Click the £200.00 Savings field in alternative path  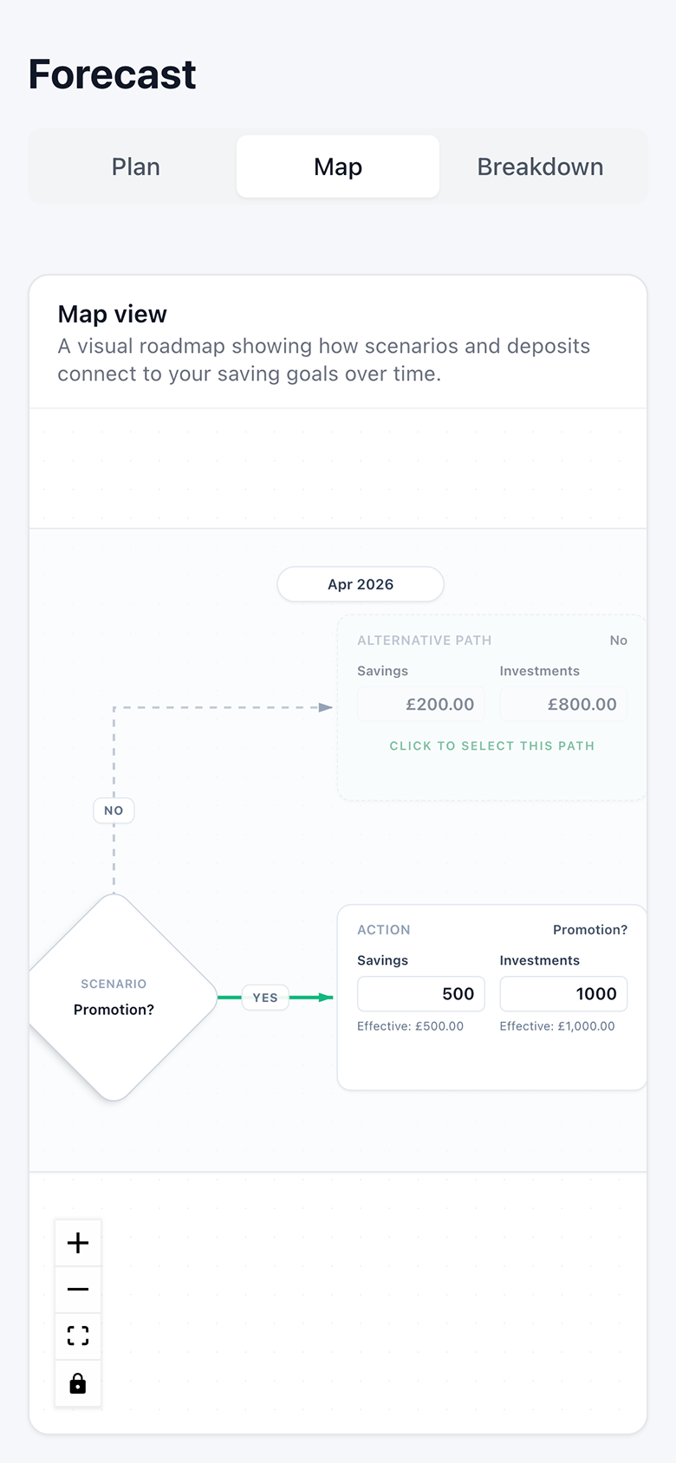point(420,704)
